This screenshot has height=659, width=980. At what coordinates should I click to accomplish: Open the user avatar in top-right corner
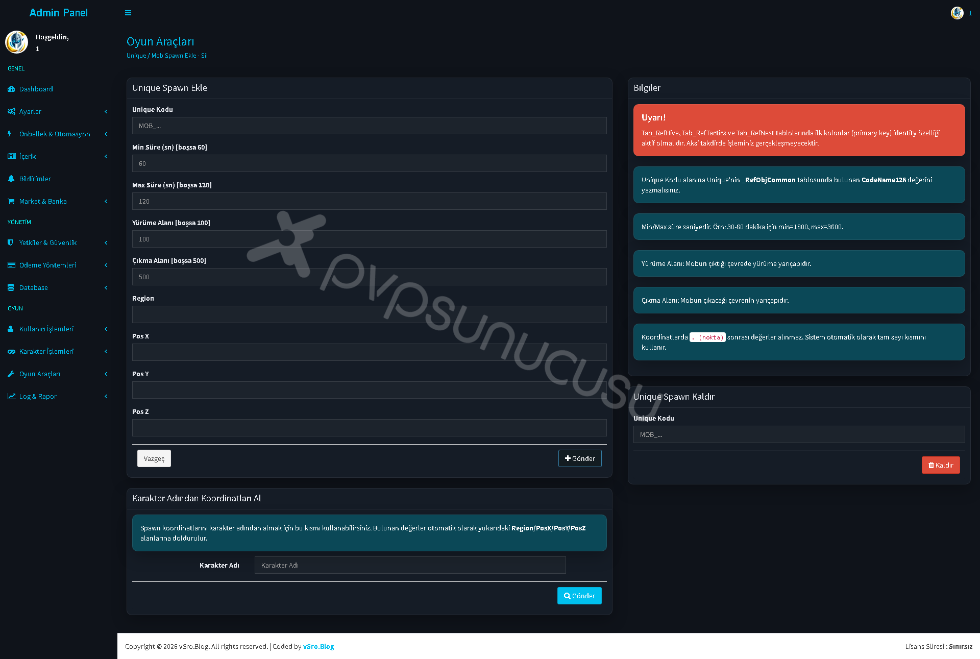(957, 13)
